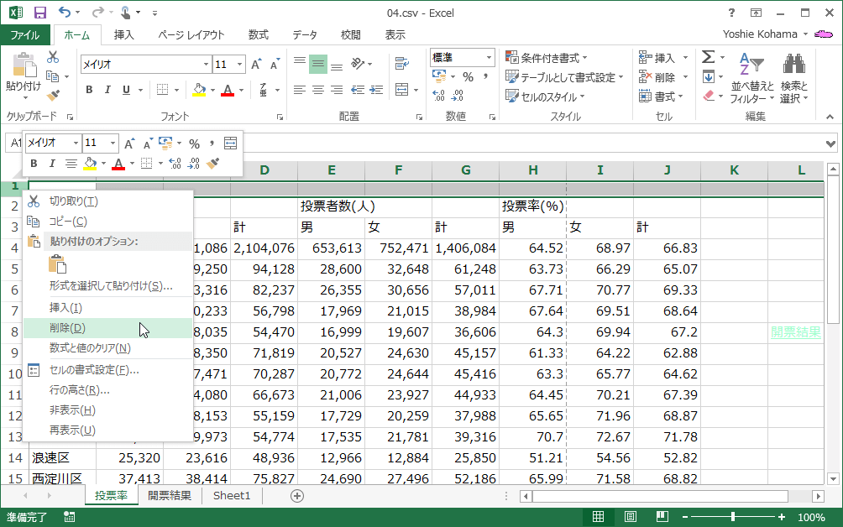Open Conditional Formatting dropdown
The height and width of the screenshot is (527, 843).
547,57
